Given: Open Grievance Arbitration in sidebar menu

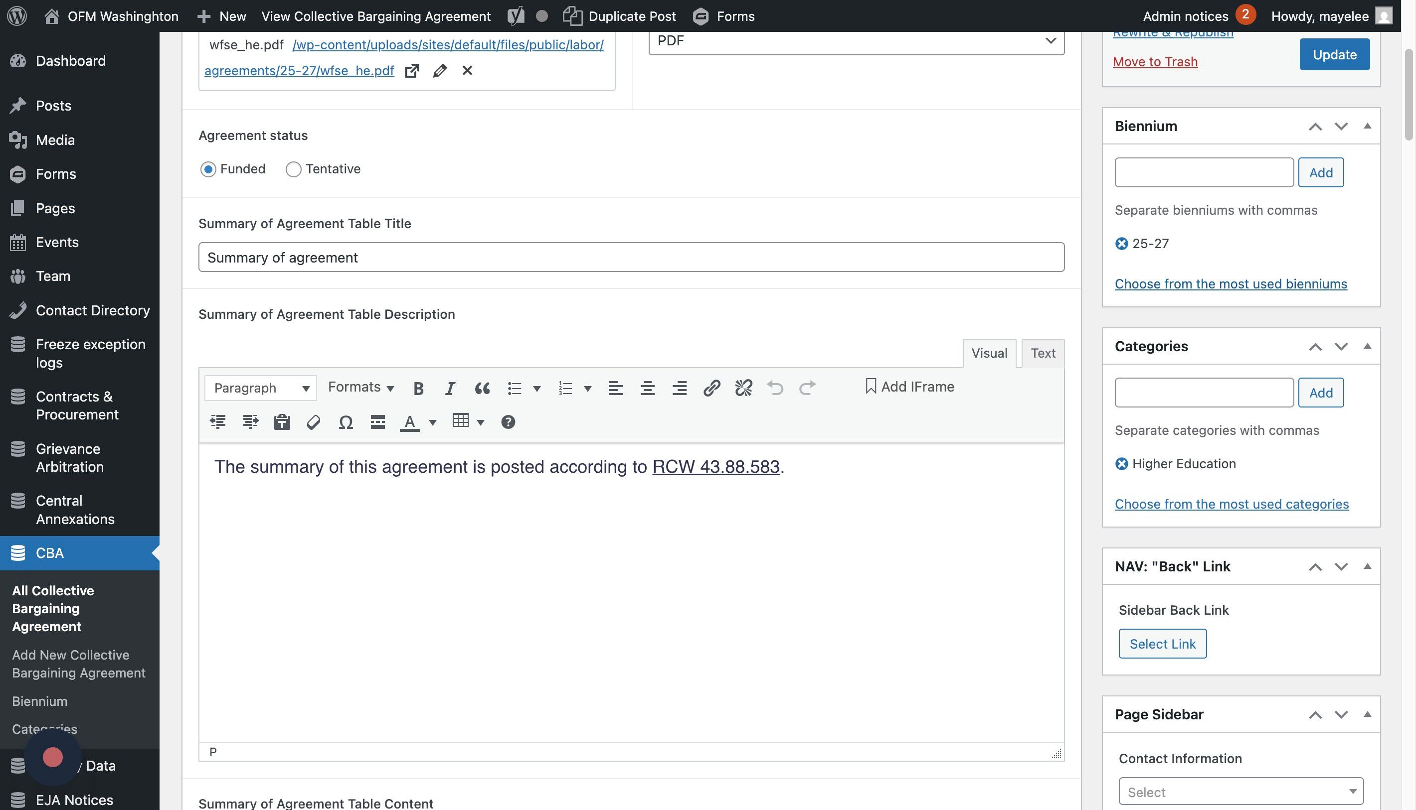Looking at the screenshot, I should coord(70,457).
